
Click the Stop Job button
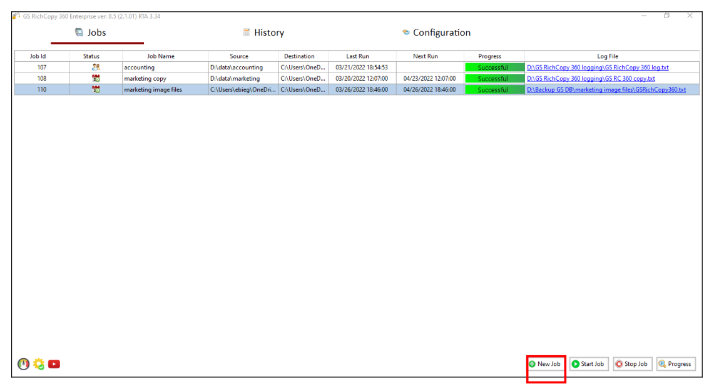[x=632, y=364]
